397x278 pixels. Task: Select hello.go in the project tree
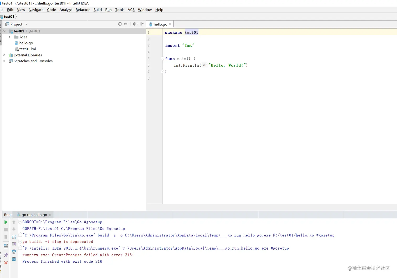click(26, 43)
